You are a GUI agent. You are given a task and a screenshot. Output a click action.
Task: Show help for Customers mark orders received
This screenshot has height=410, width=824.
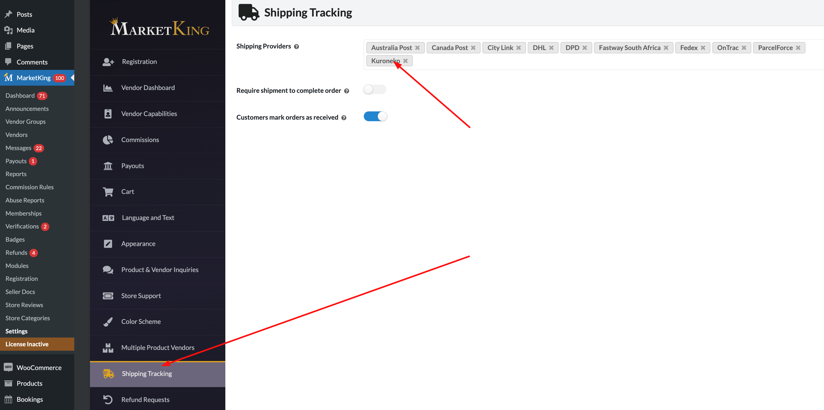tap(344, 118)
